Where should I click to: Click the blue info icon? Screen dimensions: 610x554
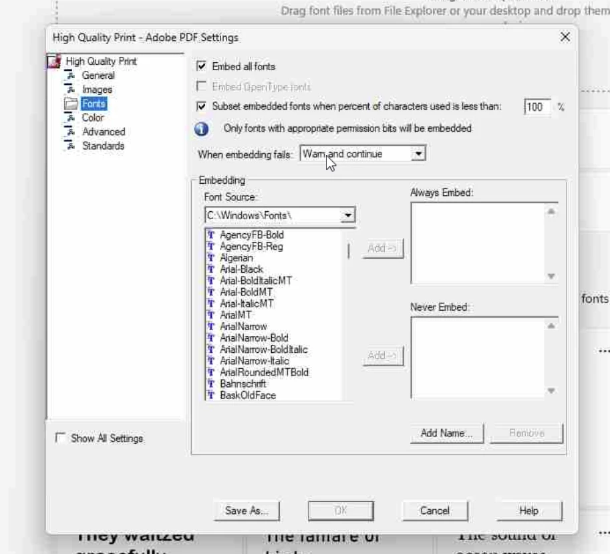tap(201, 129)
